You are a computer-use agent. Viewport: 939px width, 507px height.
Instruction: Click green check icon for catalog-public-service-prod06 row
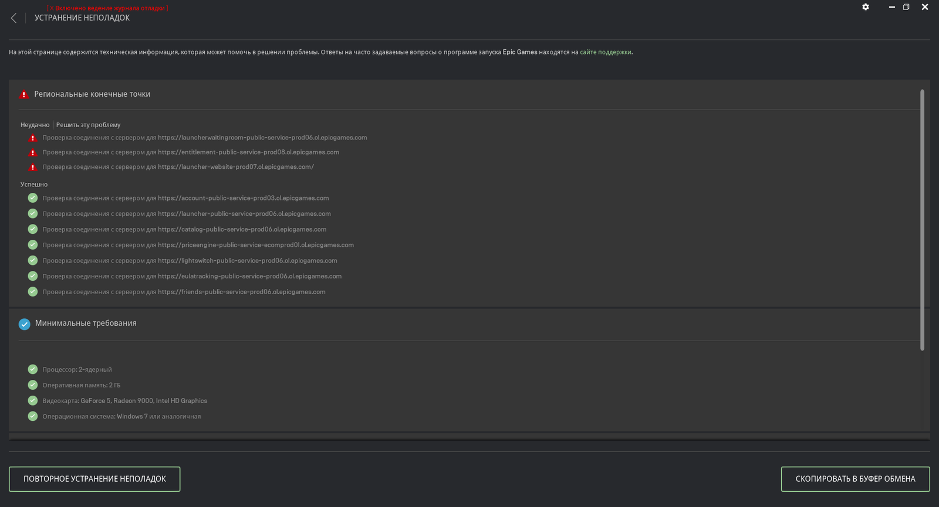33,229
